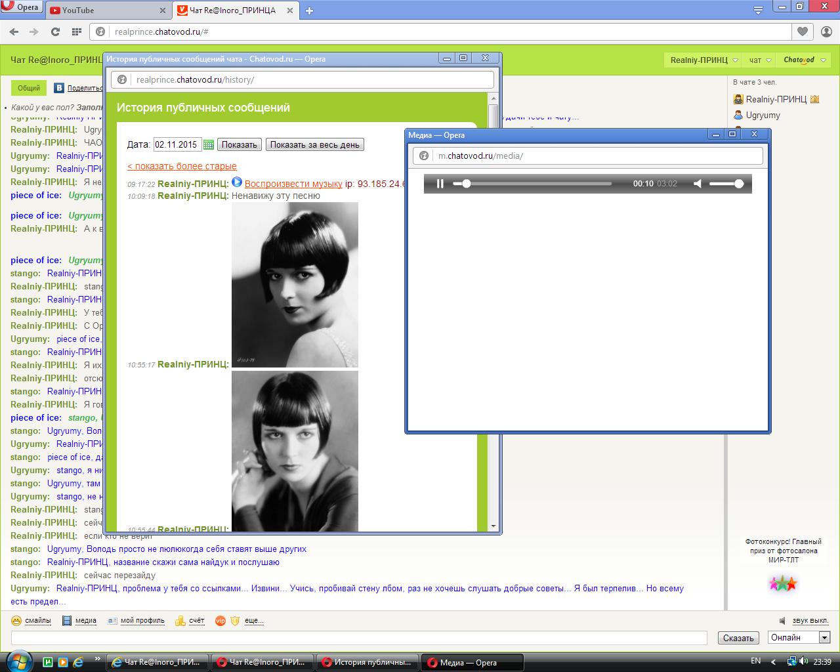The image size is (840, 672).
Task: Open the 'счёт' account link
Action: 196,620
